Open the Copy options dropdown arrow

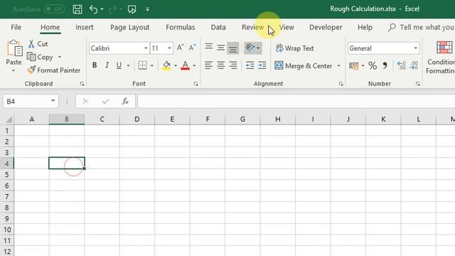60,57
